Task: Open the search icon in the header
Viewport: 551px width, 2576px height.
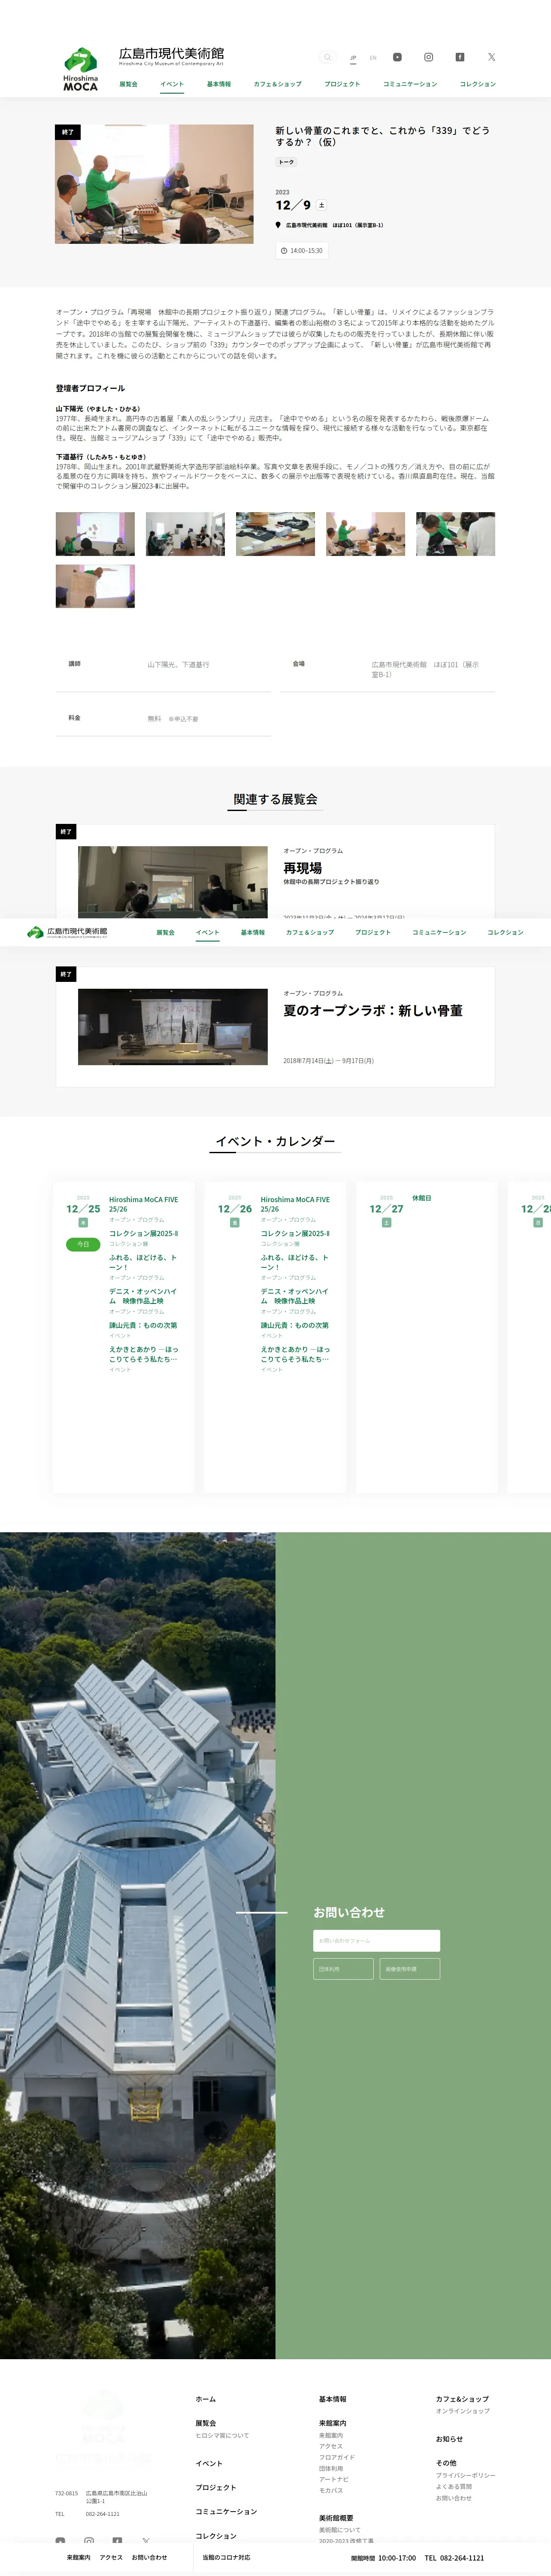Action: [x=327, y=57]
